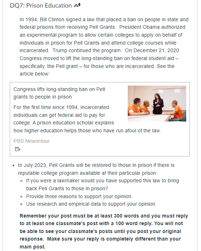This screenshot has width=201, height=251.
Task: Click the 'Use research and empirical data' sub-bullet
Action: pos(91,204)
